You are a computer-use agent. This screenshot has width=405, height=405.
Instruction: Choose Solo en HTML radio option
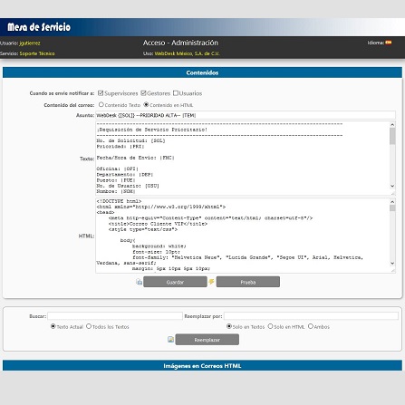(x=270, y=326)
